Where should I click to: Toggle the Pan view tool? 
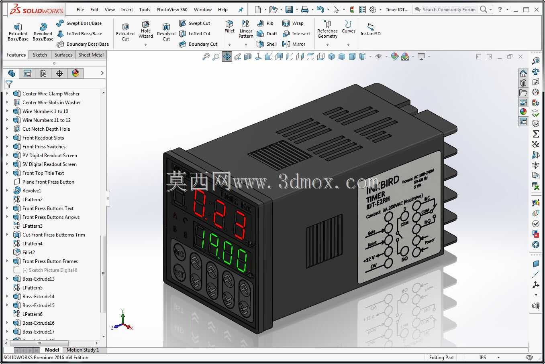pyautogui.click(x=227, y=57)
